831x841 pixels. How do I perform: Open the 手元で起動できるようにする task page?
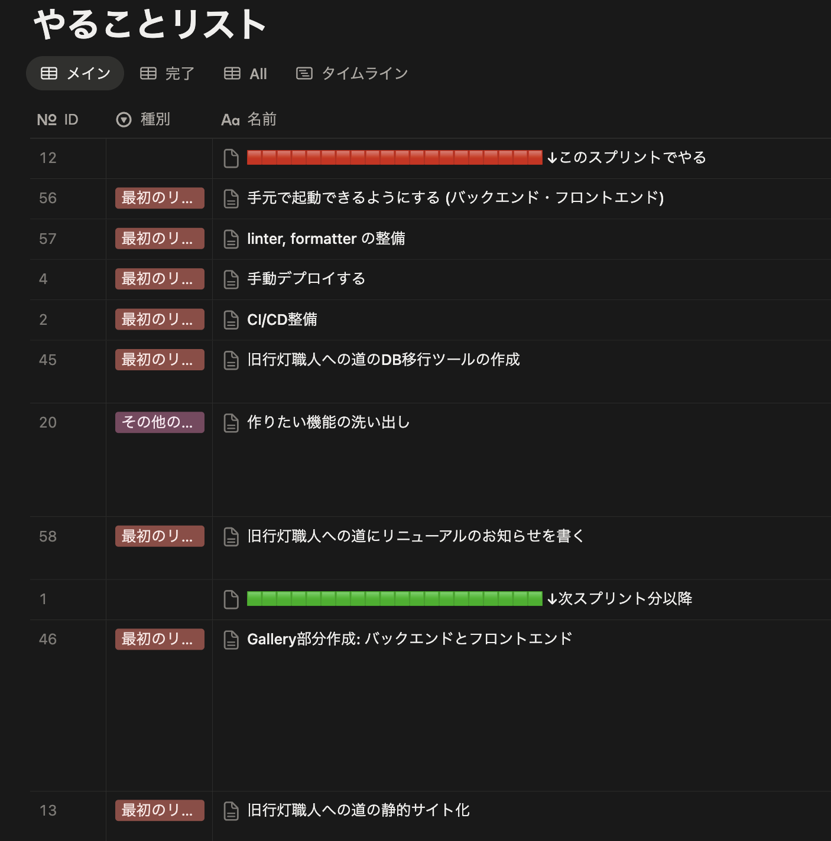[x=455, y=198]
